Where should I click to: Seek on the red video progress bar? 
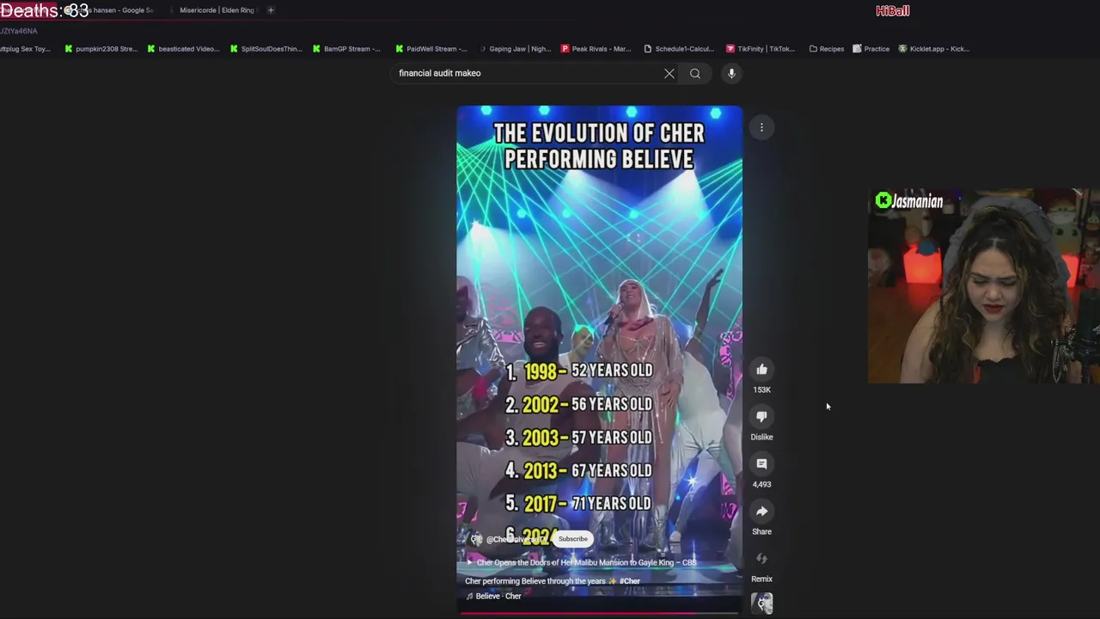point(599,613)
